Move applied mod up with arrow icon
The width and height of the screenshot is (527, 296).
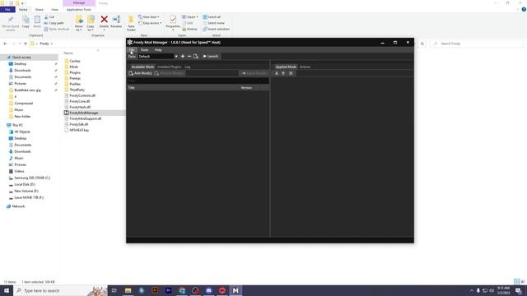pos(283,73)
